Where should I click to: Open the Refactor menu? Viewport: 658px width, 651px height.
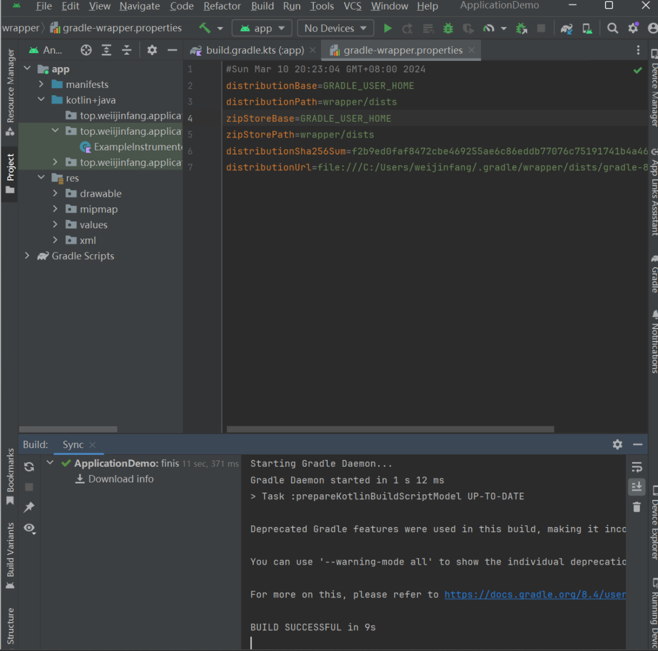pos(222,6)
